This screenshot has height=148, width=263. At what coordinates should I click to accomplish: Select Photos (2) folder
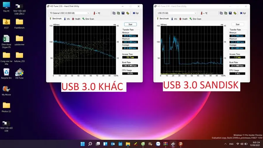click(6, 107)
